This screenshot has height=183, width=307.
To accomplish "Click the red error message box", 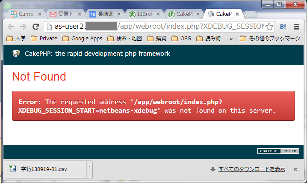I will pos(153,106).
